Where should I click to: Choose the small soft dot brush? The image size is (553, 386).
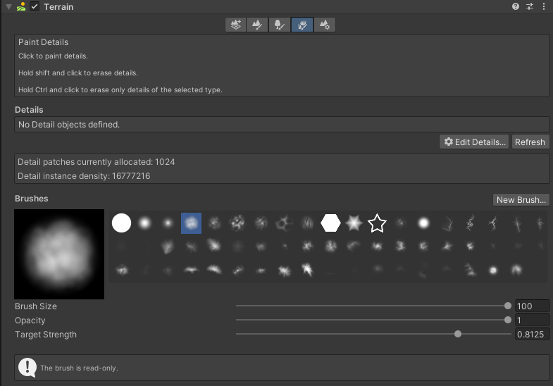point(168,223)
